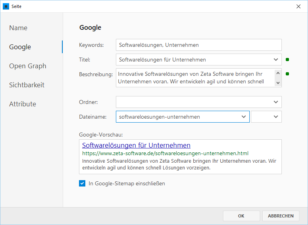This screenshot has width=308, height=225.
Task: Toggle In Google-Sitemap einschließen checkbox
Action: (x=82, y=183)
